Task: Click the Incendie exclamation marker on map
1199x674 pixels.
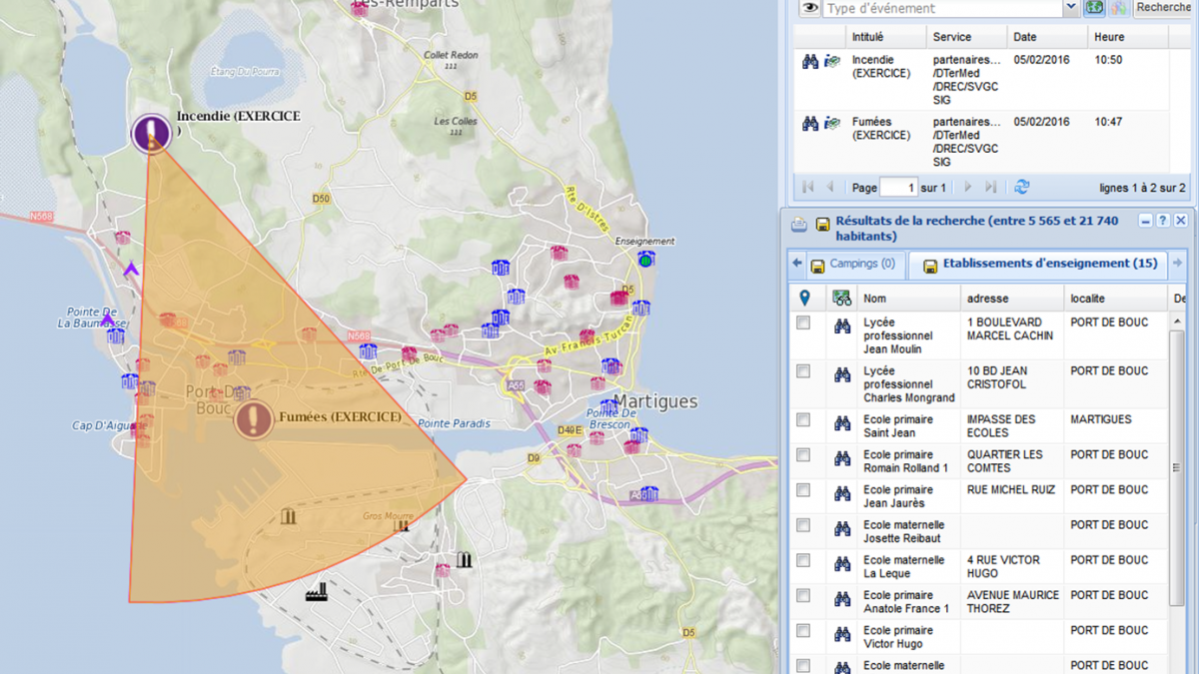Action: (152, 133)
